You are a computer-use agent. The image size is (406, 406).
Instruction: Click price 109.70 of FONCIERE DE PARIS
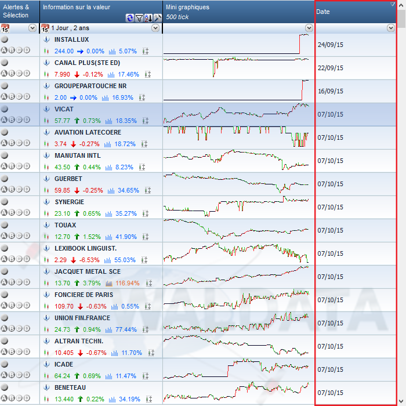point(64,306)
